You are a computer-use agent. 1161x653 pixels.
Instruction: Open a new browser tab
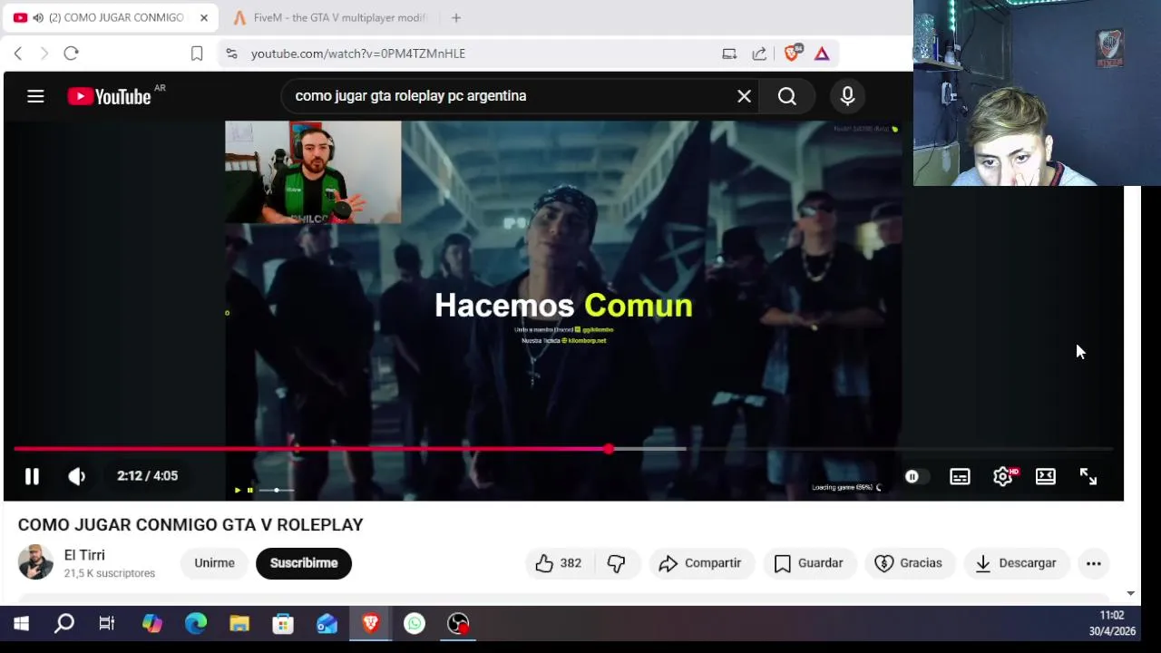click(x=456, y=17)
